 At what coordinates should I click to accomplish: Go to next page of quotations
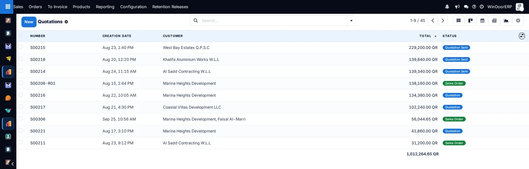pos(443,20)
